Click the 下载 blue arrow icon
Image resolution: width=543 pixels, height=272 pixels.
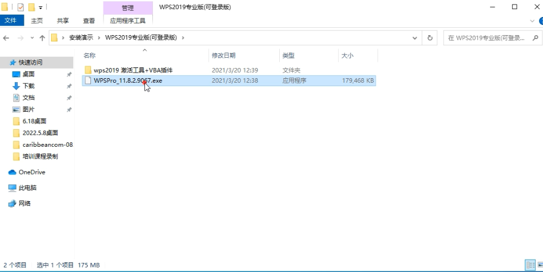[x=16, y=86]
